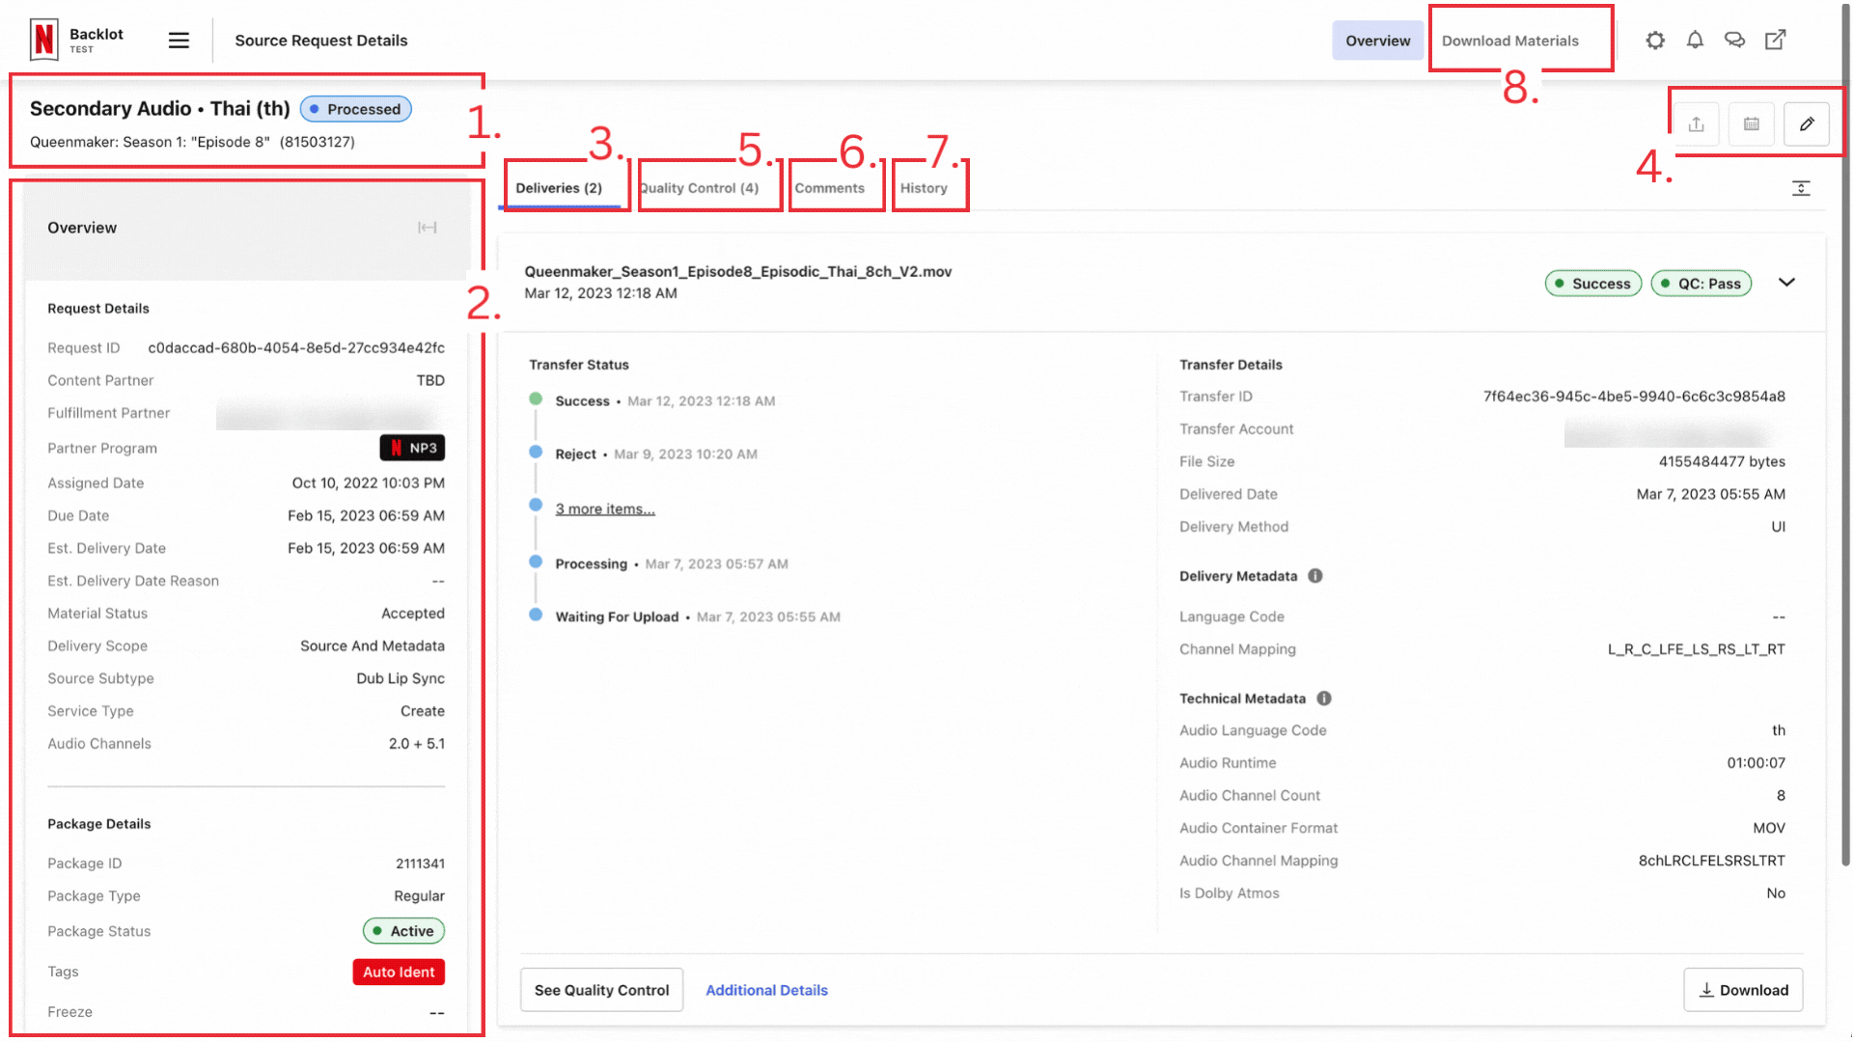The width and height of the screenshot is (1853, 1042).
Task: Click Technical Metadata info icon
Action: (x=1324, y=699)
